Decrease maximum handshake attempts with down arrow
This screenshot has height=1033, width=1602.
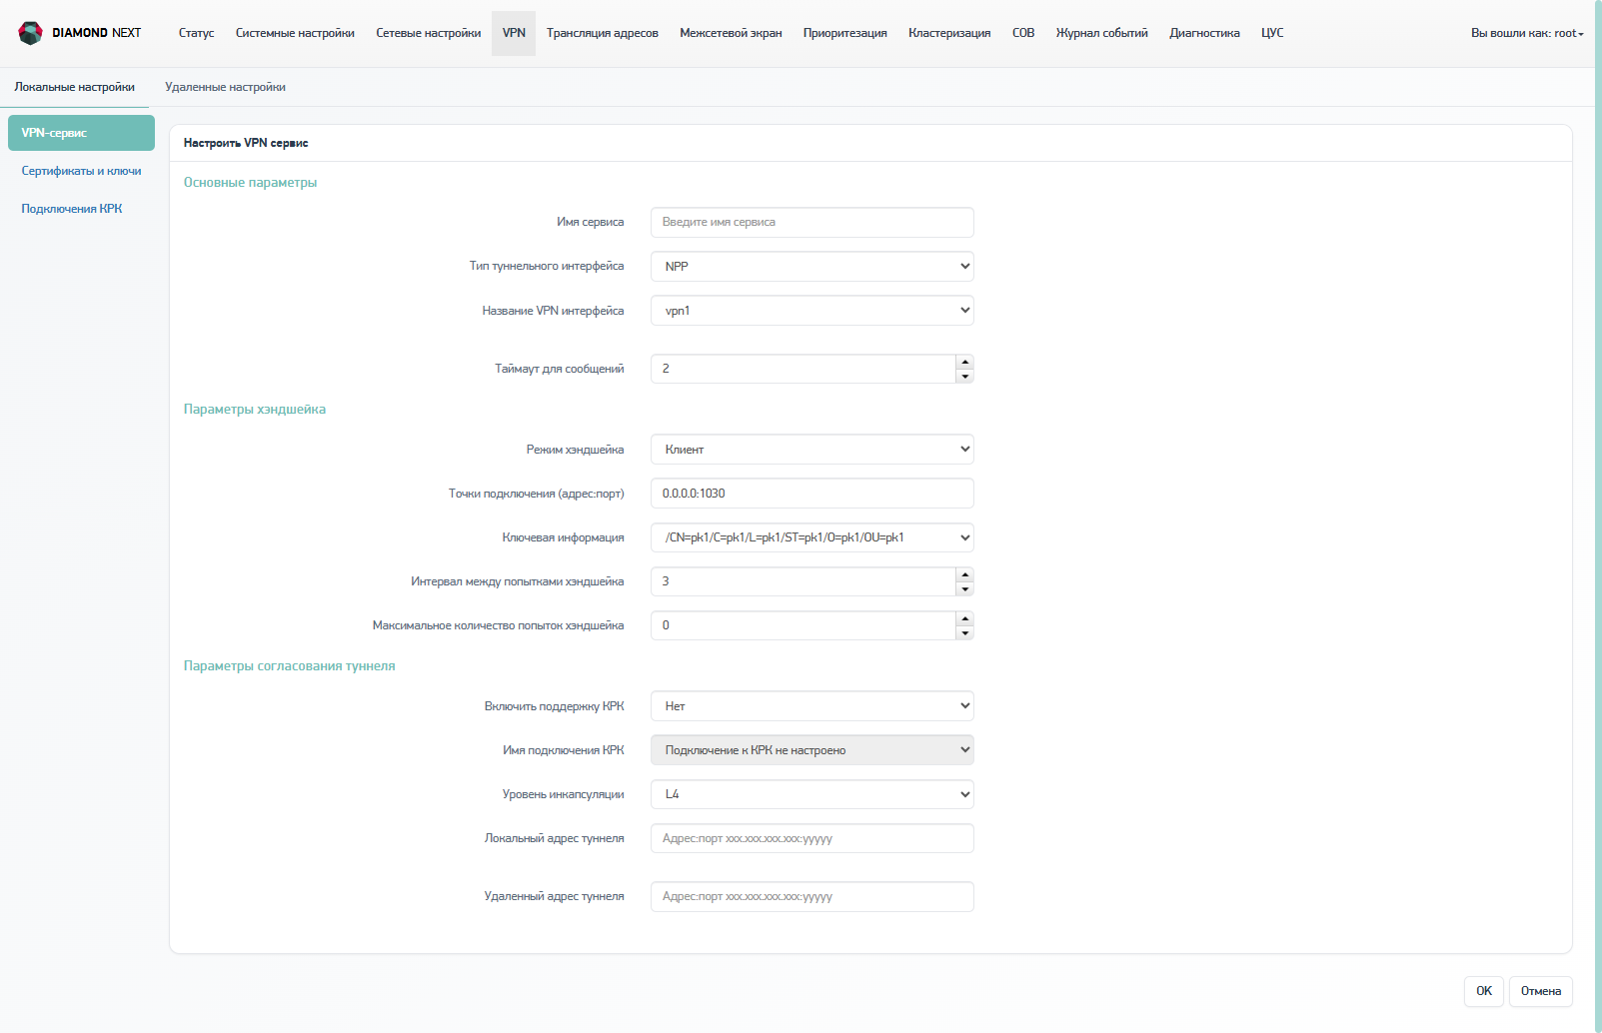pos(964,633)
